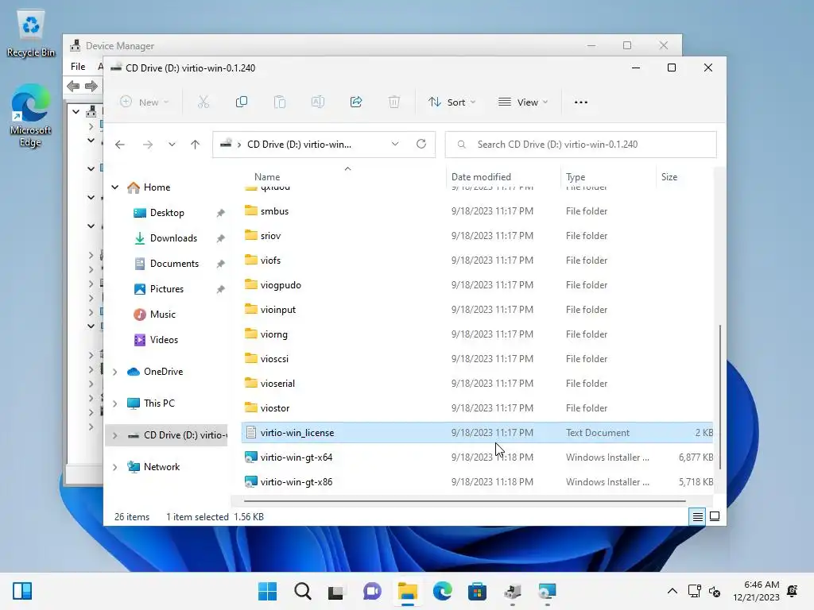The height and width of the screenshot is (610, 814).
Task: Expand the OneDrive tree node
Action: 114,372
